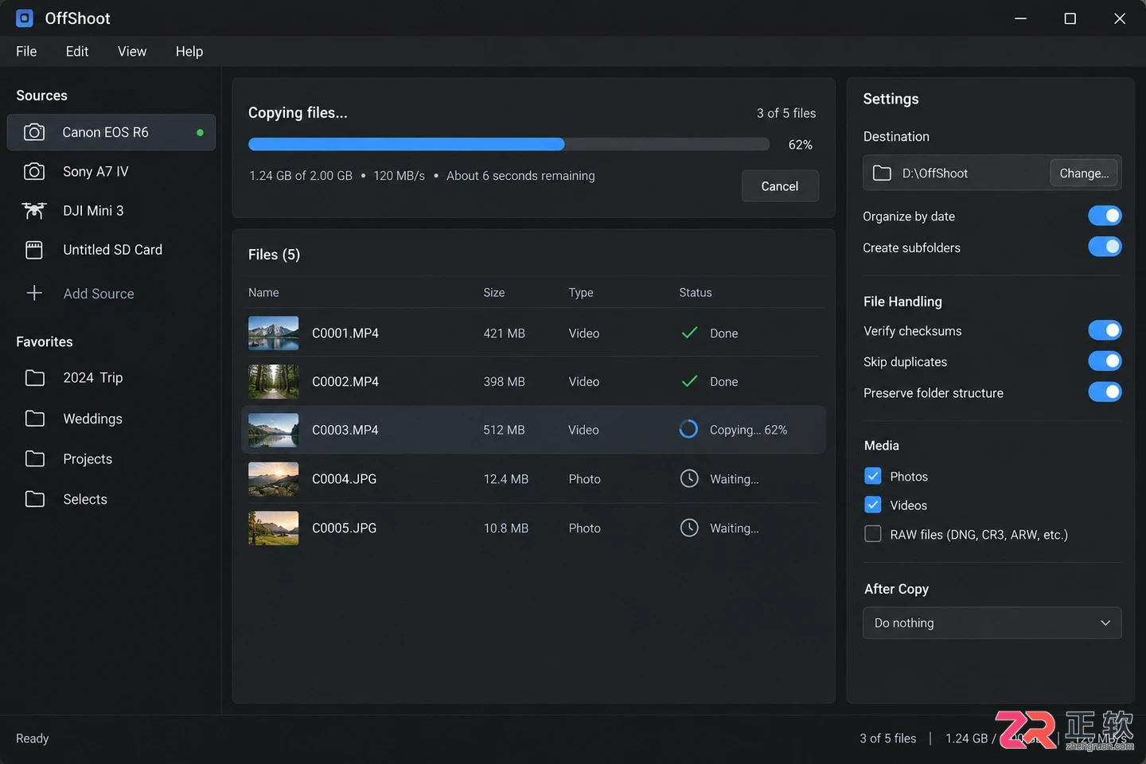
Task: Enable the RAW files checkbox
Action: click(x=873, y=534)
